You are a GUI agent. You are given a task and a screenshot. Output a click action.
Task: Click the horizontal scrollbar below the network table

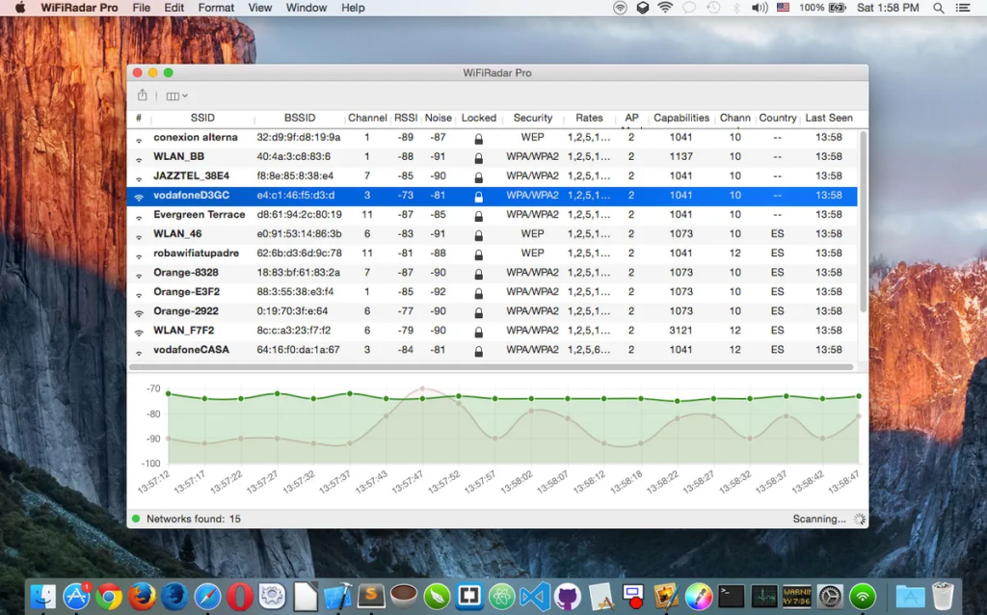[492, 367]
